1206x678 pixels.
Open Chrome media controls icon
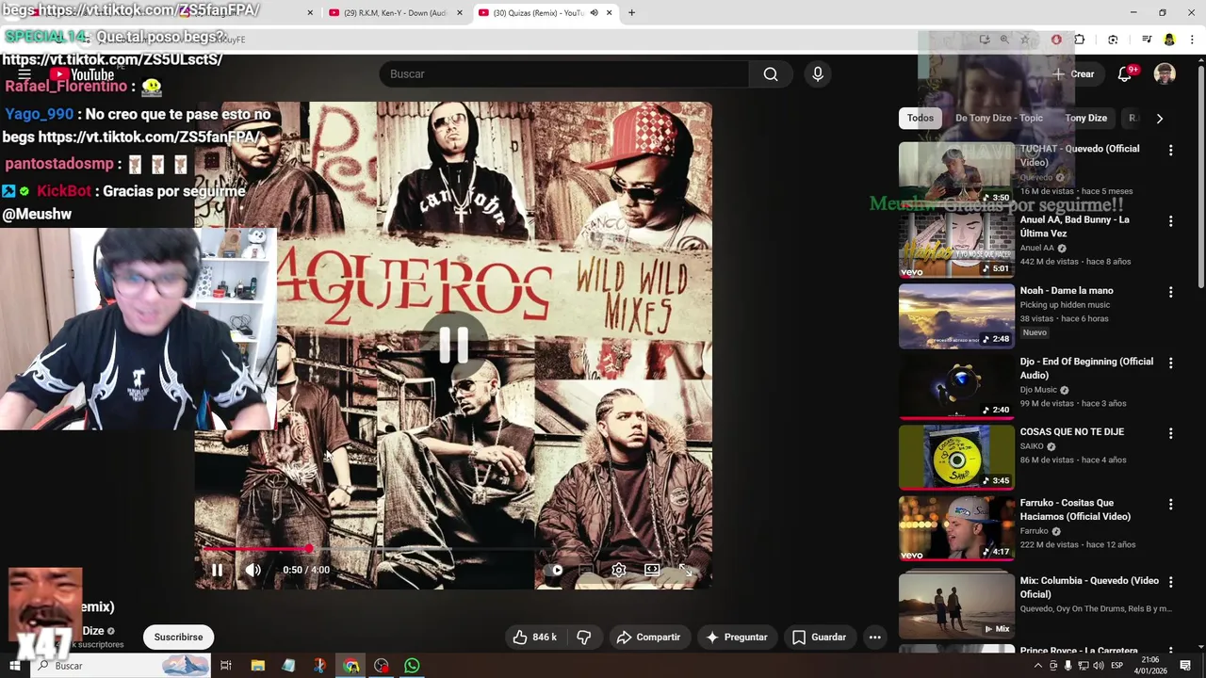(1147, 40)
